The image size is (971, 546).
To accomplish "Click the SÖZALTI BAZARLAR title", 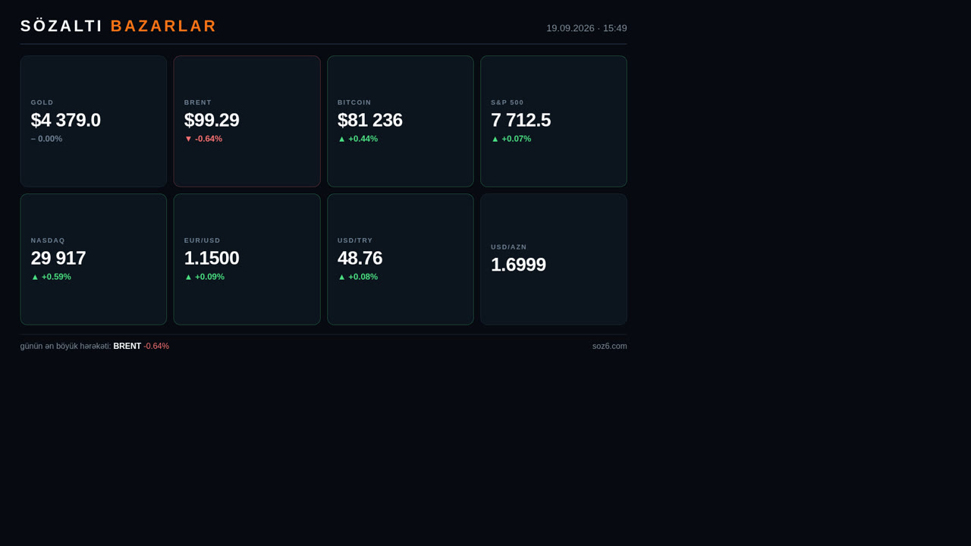I will coord(118,26).
